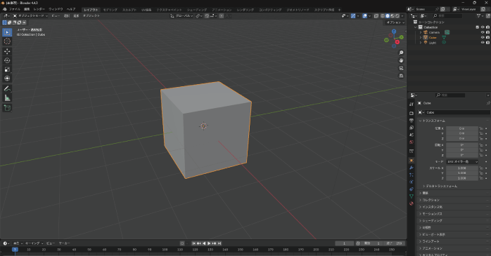This screenshot has width=491, height=256.
Task: Switch to Material Preview shading mode
Action: (393, 16)
